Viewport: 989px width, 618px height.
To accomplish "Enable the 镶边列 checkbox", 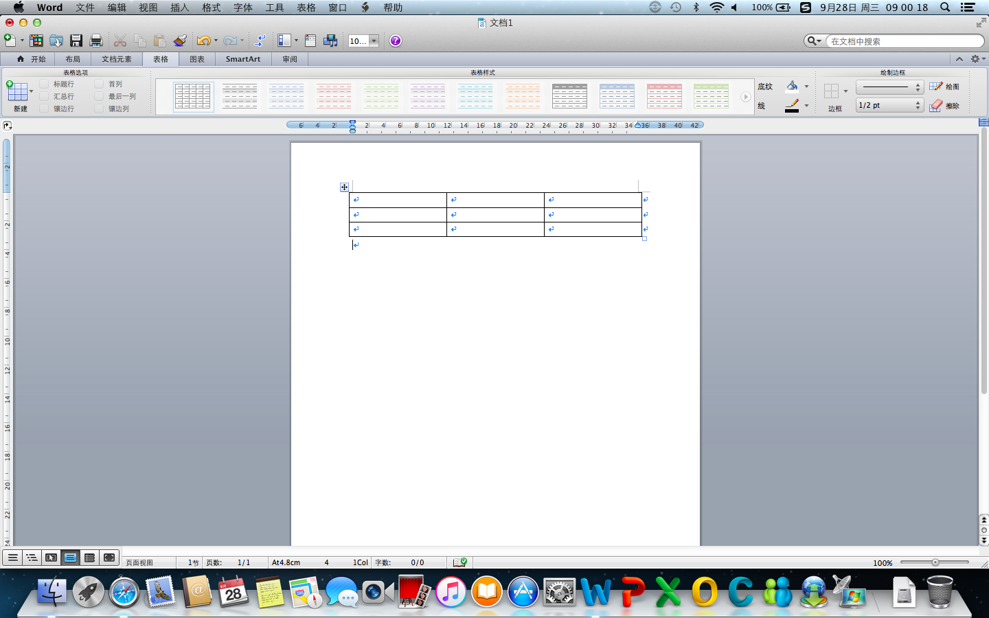I will click(99, 108).
